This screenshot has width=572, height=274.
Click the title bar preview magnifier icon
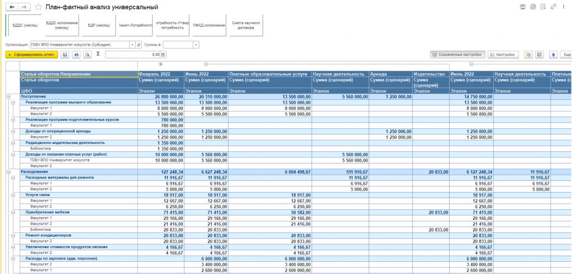tap(543, 7)
